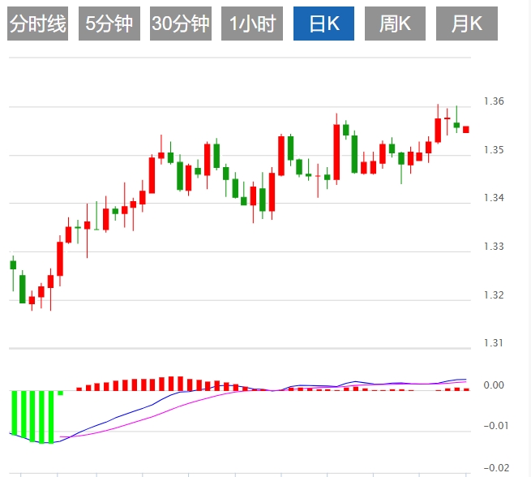The image size is (531, 477).
Task: Switch to the 分时线 chart tab
Action: (37, 24)
